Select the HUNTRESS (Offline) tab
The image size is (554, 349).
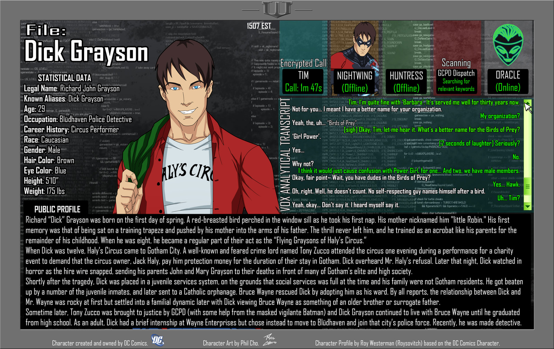point(406,81)
